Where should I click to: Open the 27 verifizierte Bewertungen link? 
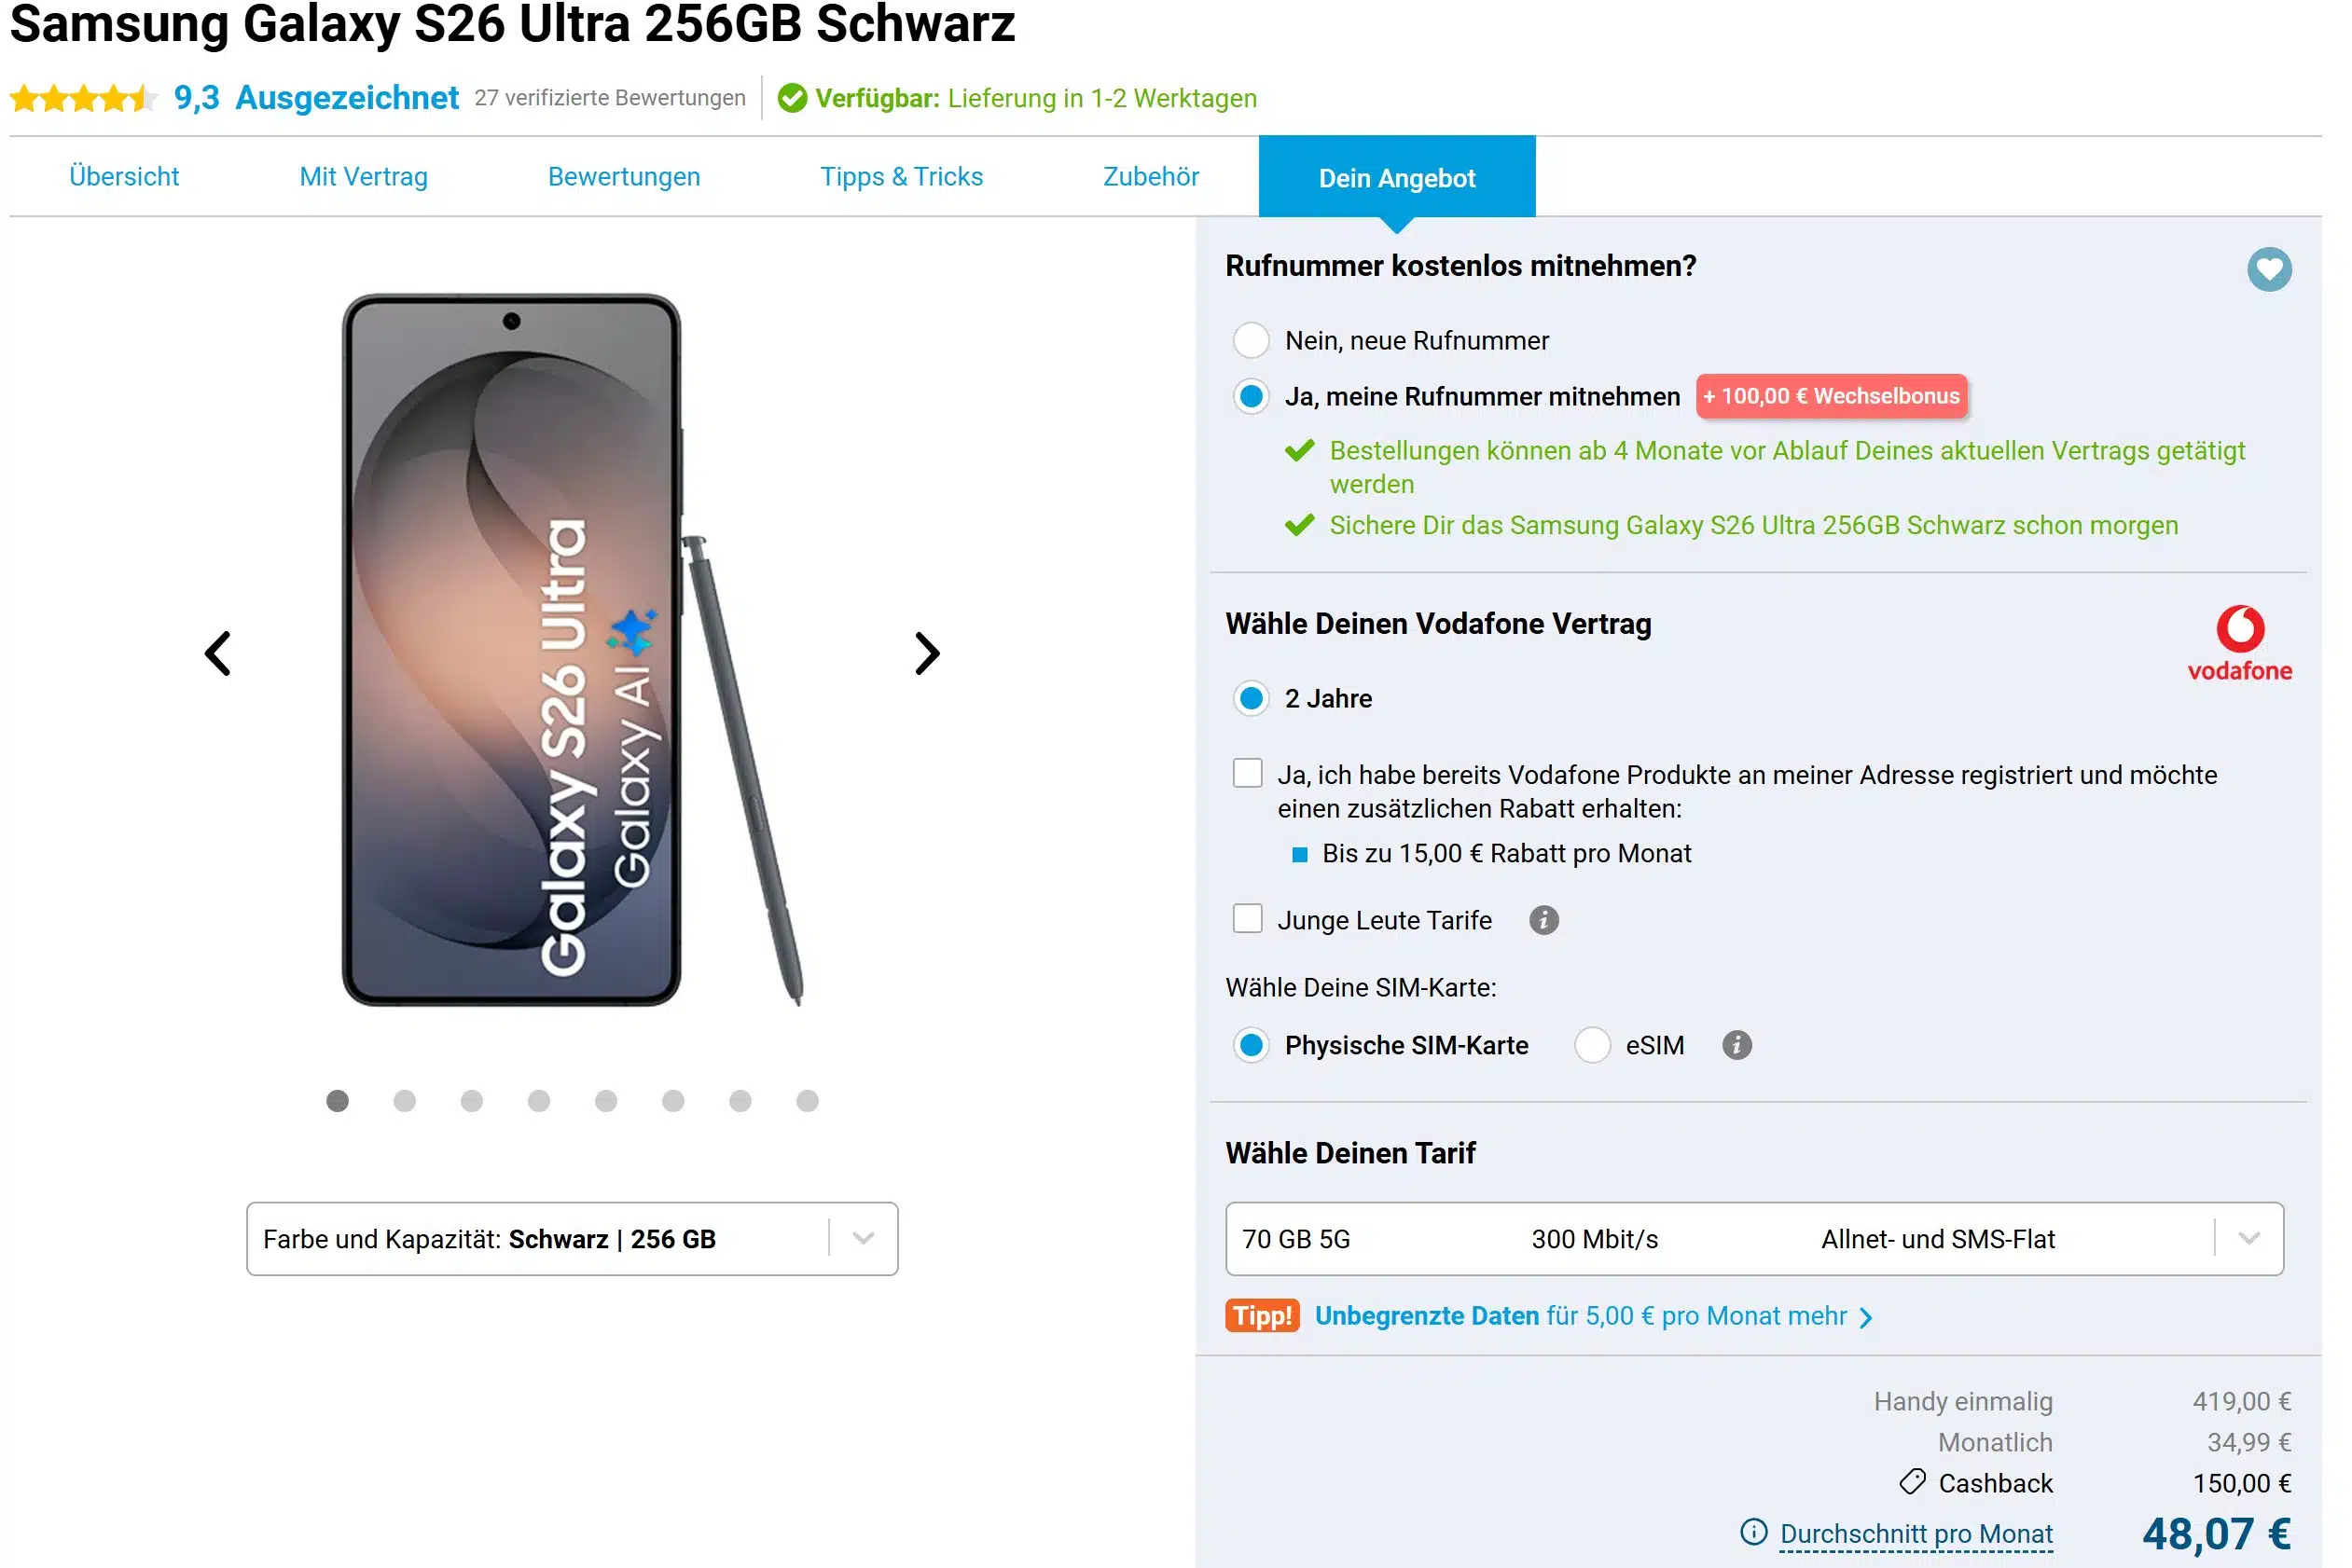(609, 97)
